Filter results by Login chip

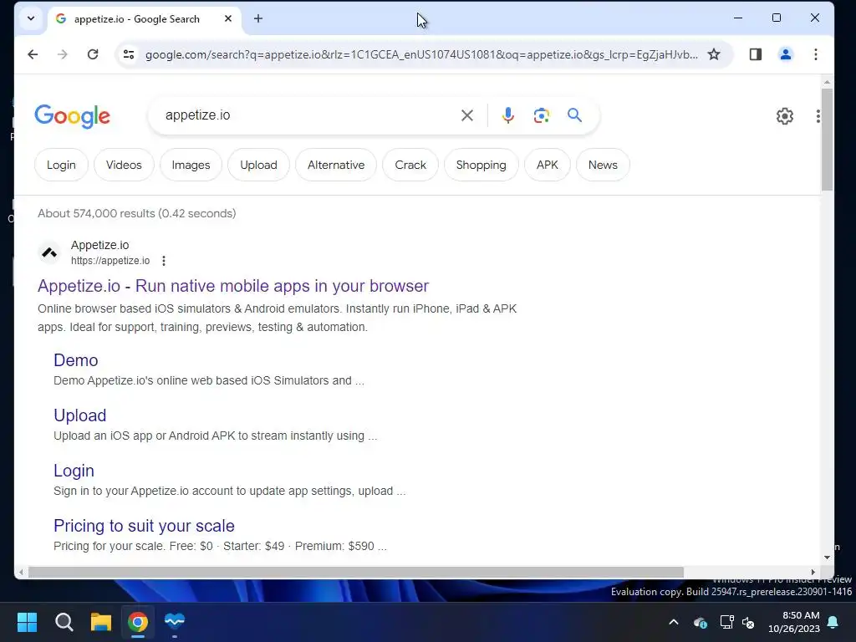(61, 165)
